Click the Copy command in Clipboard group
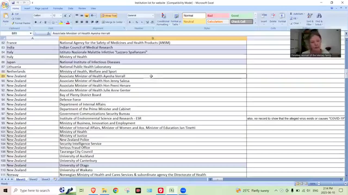This screenshot has width=348, height=195. pyautogui.click(x=16, y=18)
